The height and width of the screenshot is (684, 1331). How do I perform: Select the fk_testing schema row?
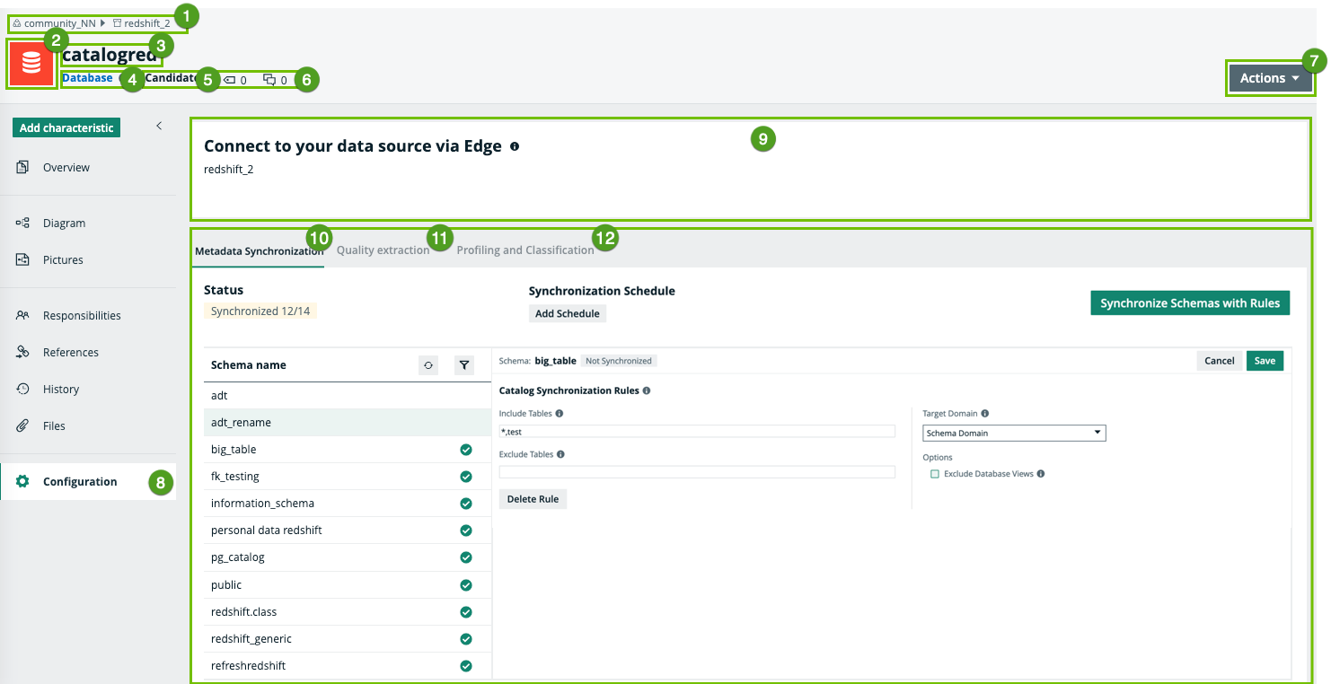pos(235,477)
